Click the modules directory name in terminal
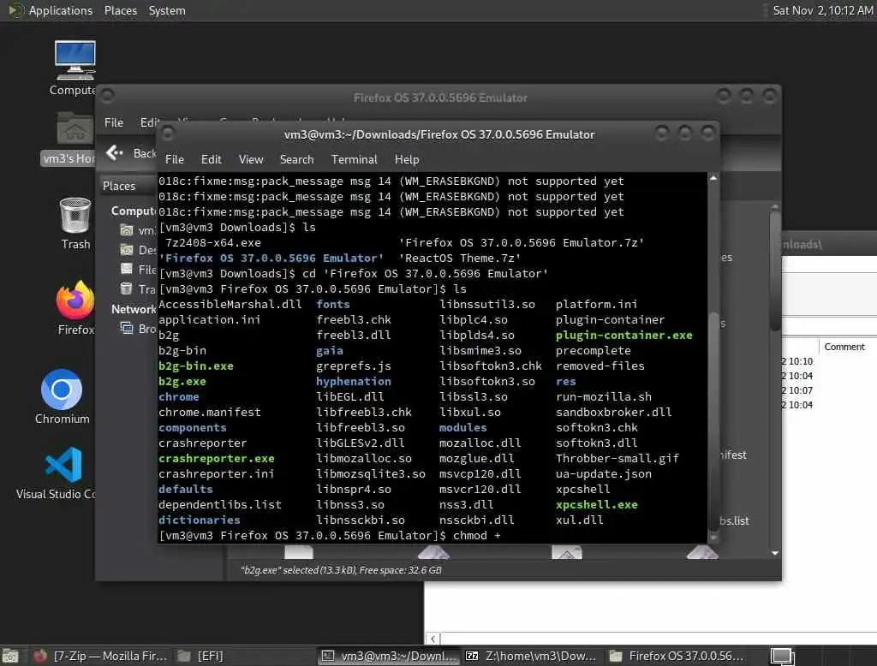 [x=462, y=427]
